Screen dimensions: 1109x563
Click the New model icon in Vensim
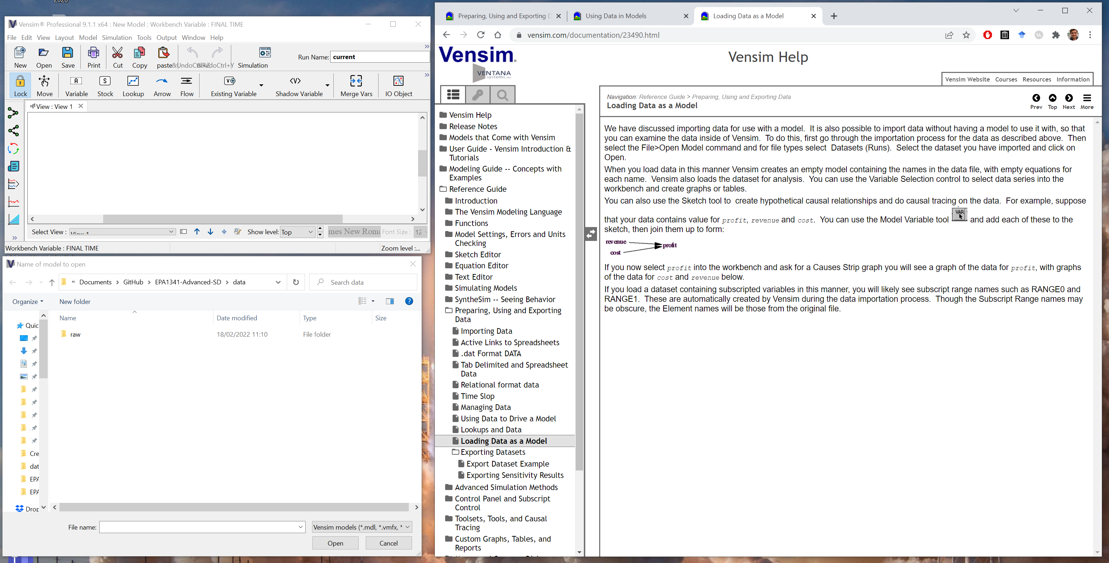pyautogui.click(x=20, y=57)
